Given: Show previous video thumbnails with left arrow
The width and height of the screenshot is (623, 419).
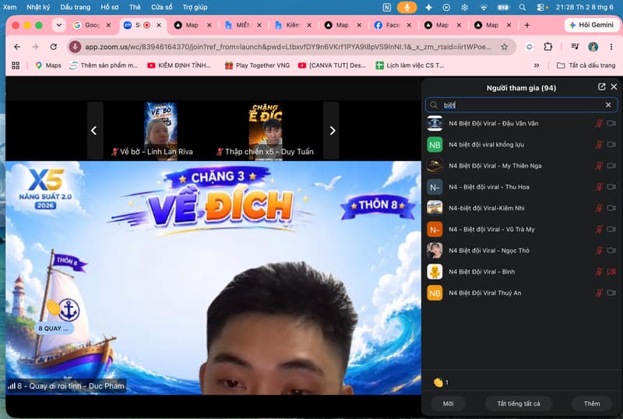Looking at the screenshot, I should pos(94,130).
